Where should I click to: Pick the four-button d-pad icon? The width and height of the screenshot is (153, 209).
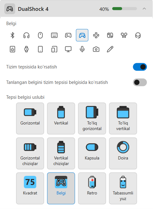[96, 35]
